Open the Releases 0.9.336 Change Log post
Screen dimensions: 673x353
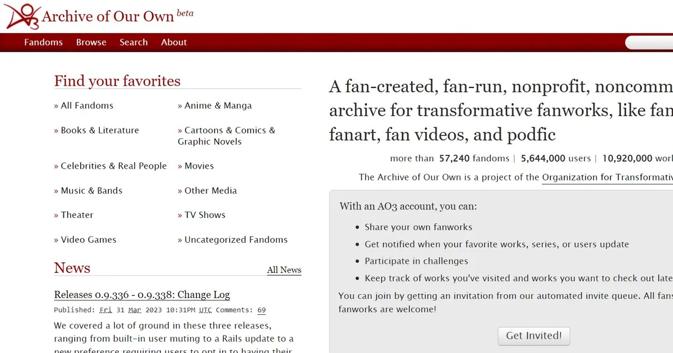pos(142,295)
